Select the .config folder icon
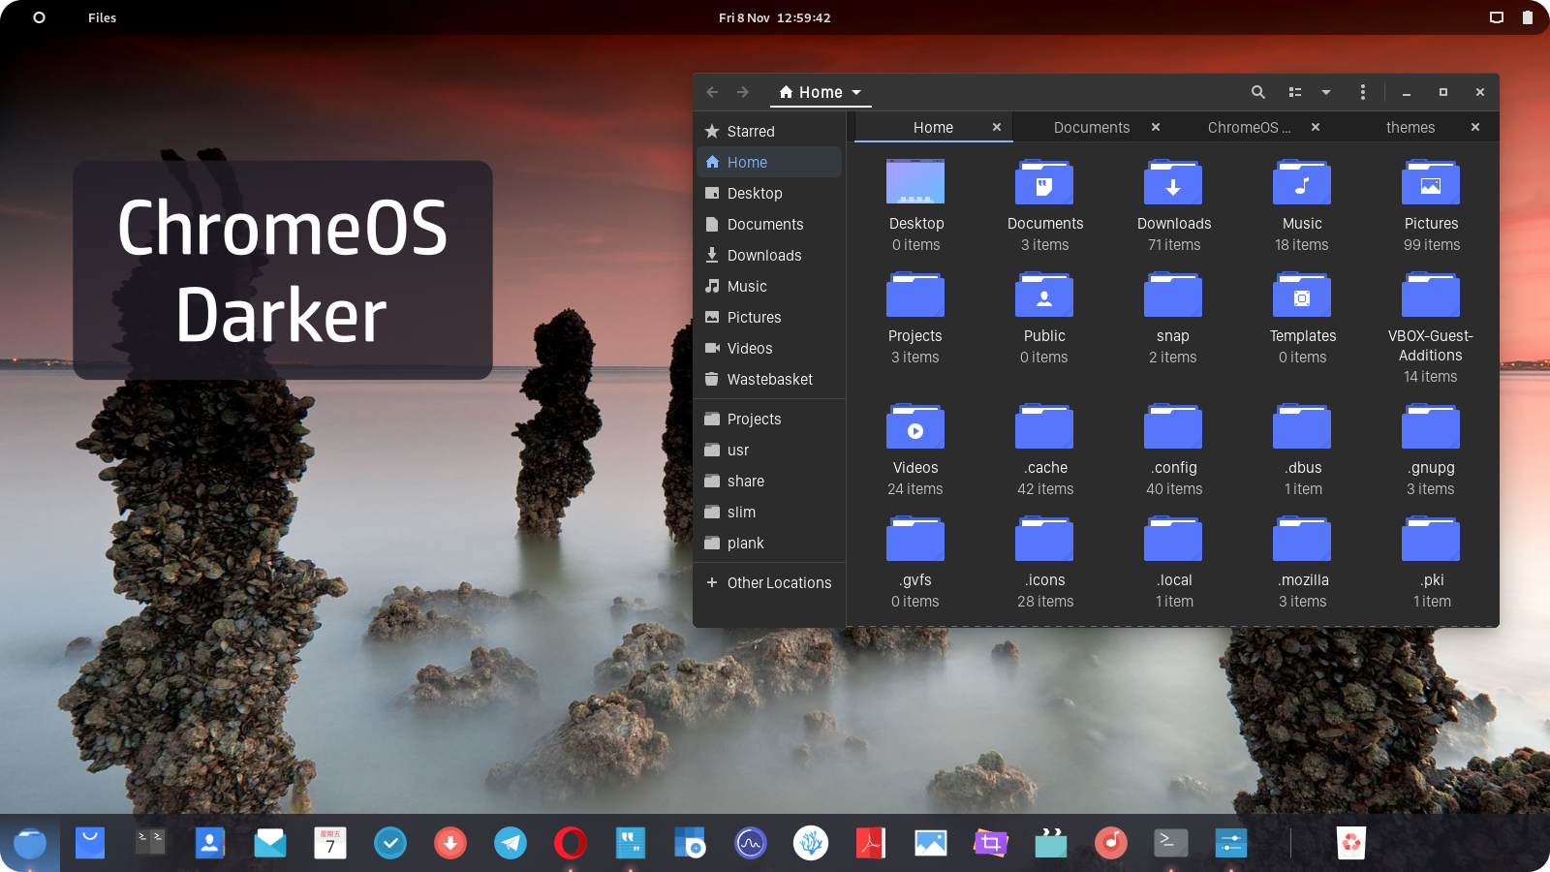 1173,426
